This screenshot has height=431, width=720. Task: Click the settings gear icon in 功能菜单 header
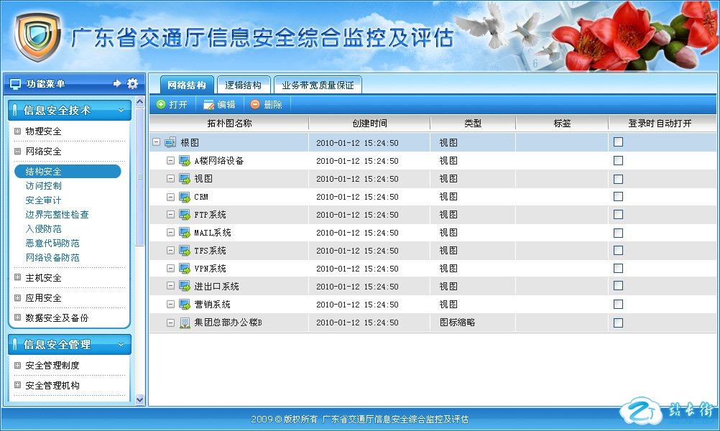(x=132, y=84)
